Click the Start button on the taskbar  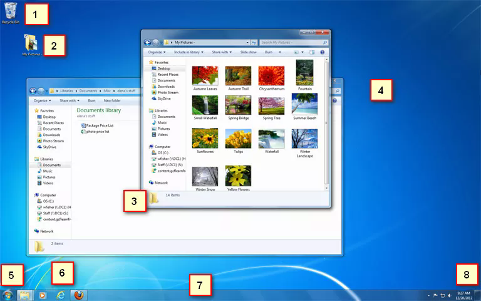click(8, 295)
